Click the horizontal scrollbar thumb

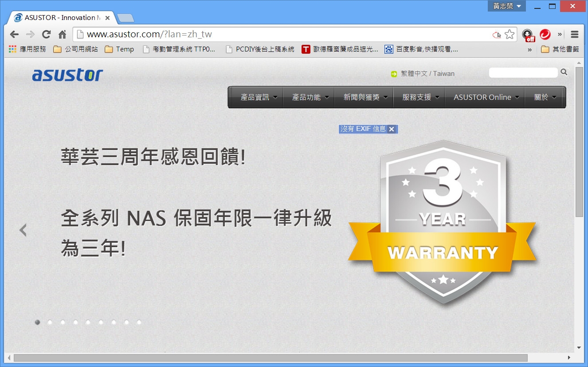(270, 358)
